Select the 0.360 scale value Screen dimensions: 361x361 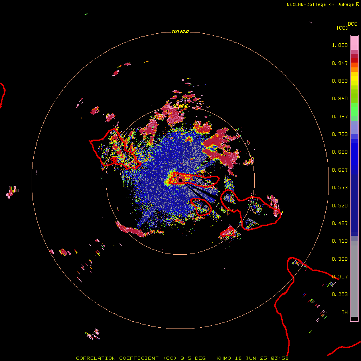(340, 259)
